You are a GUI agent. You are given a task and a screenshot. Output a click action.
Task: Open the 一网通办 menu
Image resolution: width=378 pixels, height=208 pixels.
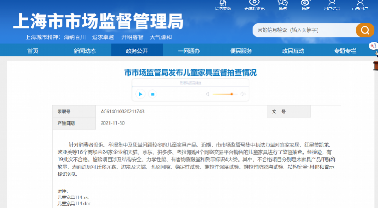tap(189, 51)
